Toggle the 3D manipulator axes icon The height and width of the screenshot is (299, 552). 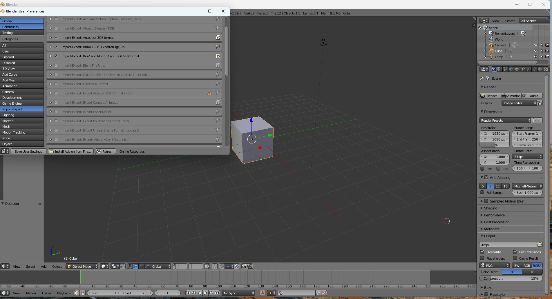tap(130, 266)
